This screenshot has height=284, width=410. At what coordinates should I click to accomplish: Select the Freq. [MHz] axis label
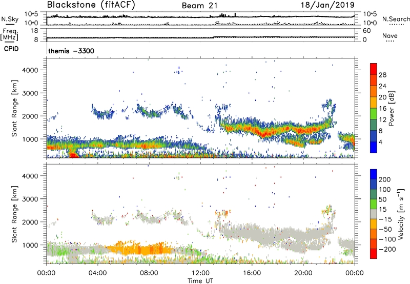[9, 35]
